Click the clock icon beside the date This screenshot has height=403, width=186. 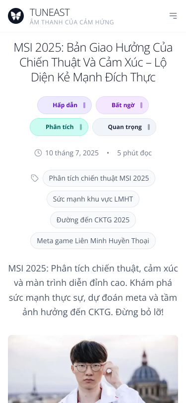[x=38, y=153]
